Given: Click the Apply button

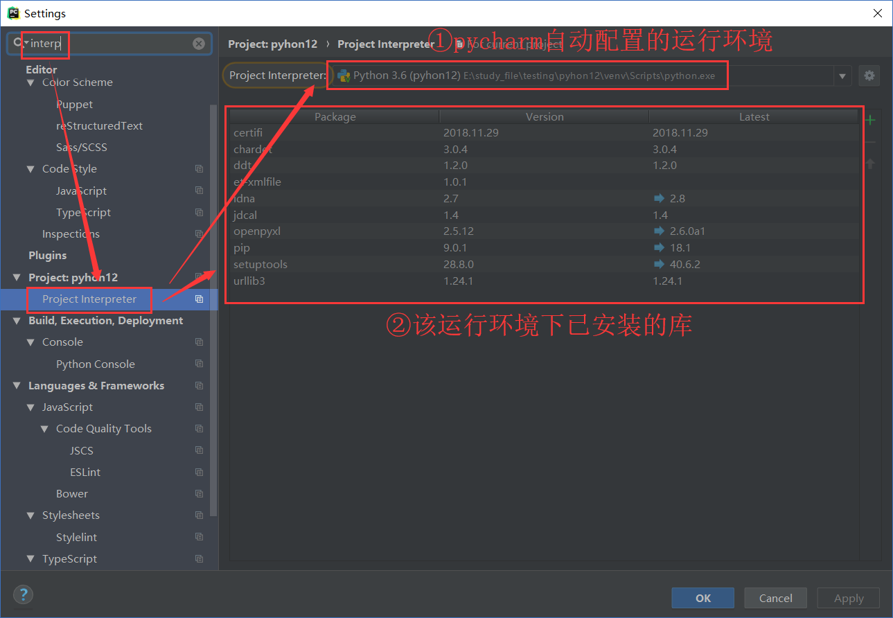Looking at the screenshot, I should tap(849, 598).
